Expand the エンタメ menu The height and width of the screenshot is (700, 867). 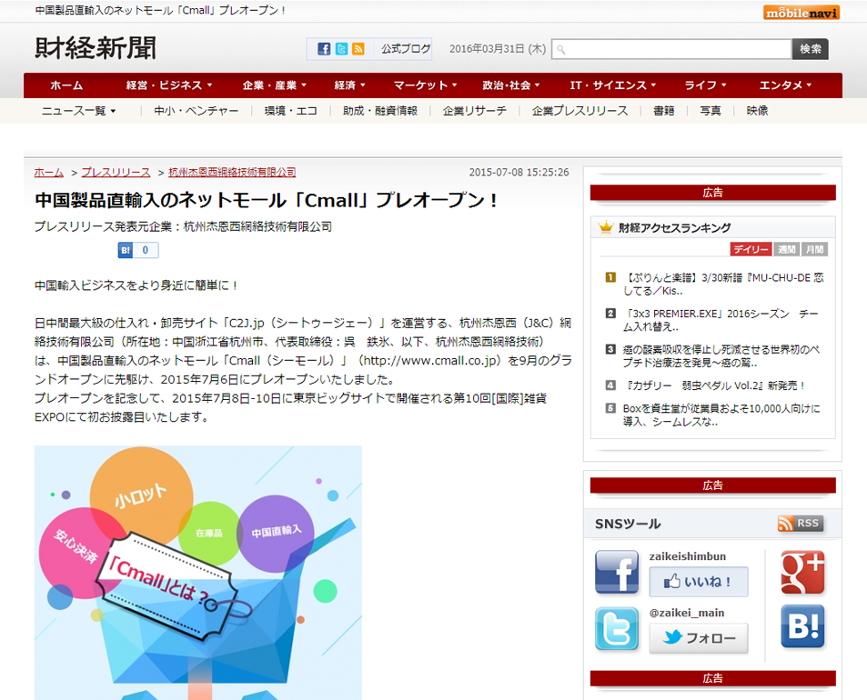click(785, 85)
